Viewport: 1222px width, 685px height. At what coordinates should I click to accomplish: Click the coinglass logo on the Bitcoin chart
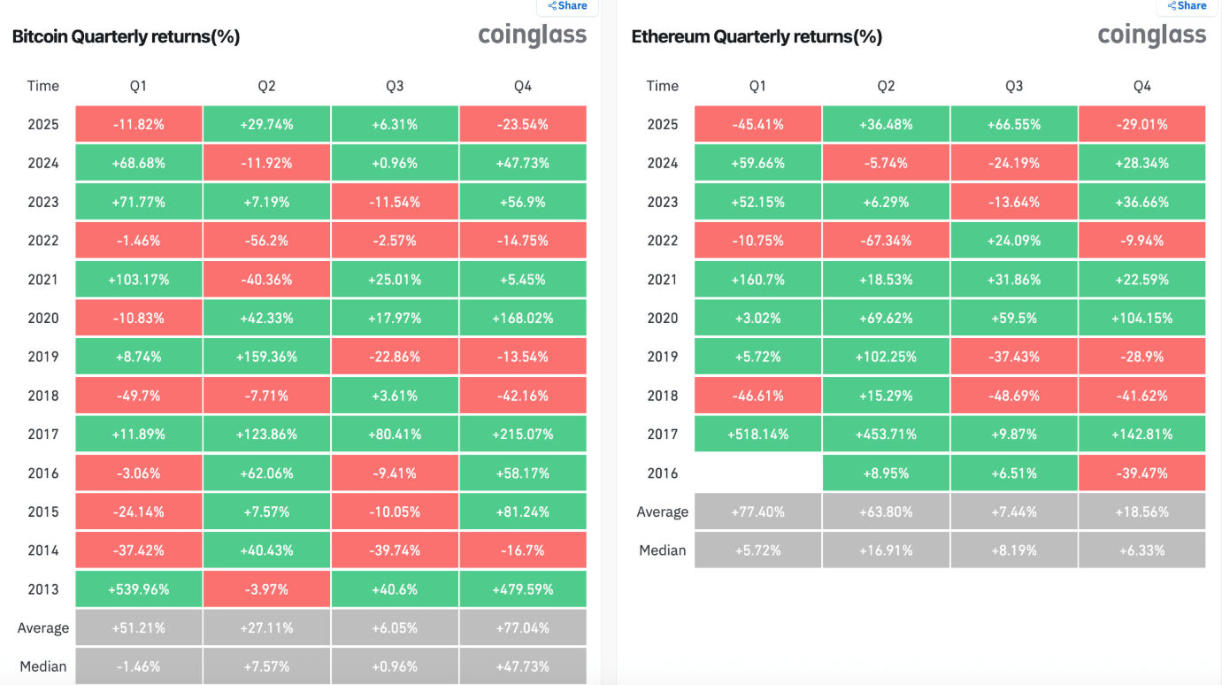pyautogui.click(x=532, y=35)
